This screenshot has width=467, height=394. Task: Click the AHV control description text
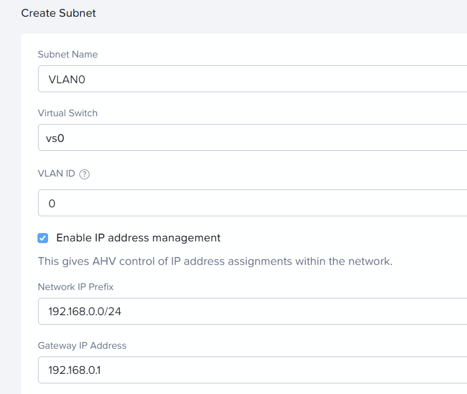click(x=215, y=262)
